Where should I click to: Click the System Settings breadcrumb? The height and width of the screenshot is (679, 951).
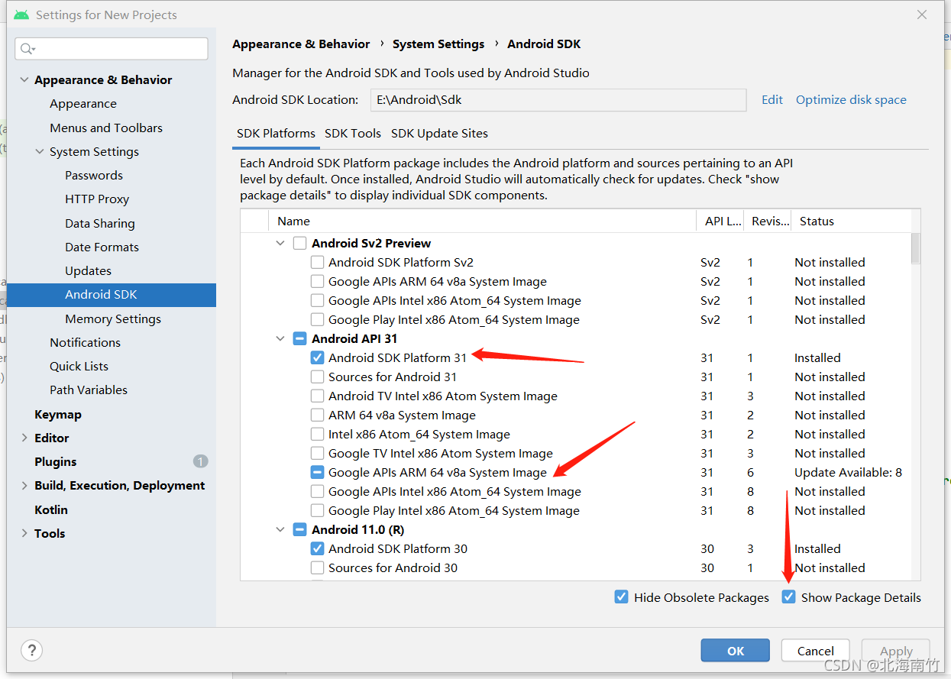438,44
